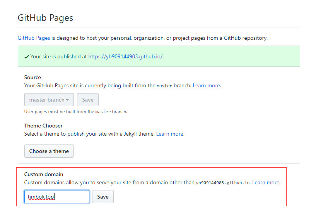316x209 pixels.
Task: Click the Save button beside master branch
Action: tap(88, 100)
